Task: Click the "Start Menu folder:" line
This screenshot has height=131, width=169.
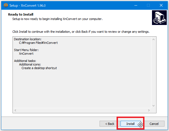Action: 26,50
